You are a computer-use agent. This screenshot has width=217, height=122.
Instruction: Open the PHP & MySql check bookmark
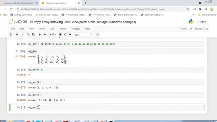74,15
